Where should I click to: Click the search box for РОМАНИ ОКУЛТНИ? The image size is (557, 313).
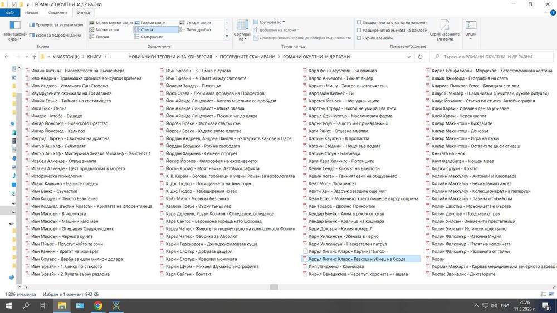click(492, 57)
